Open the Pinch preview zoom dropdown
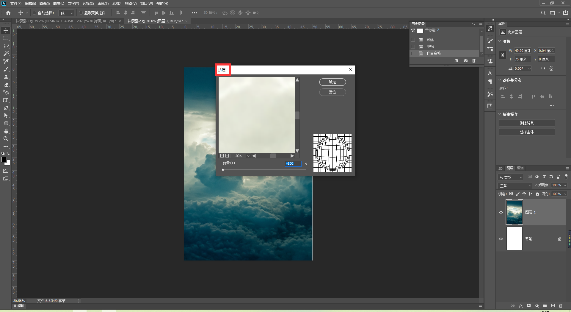 point(248,156)
